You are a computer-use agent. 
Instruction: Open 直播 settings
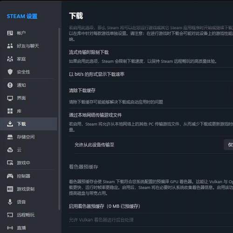pyautogui.click(x=29, y=228)
